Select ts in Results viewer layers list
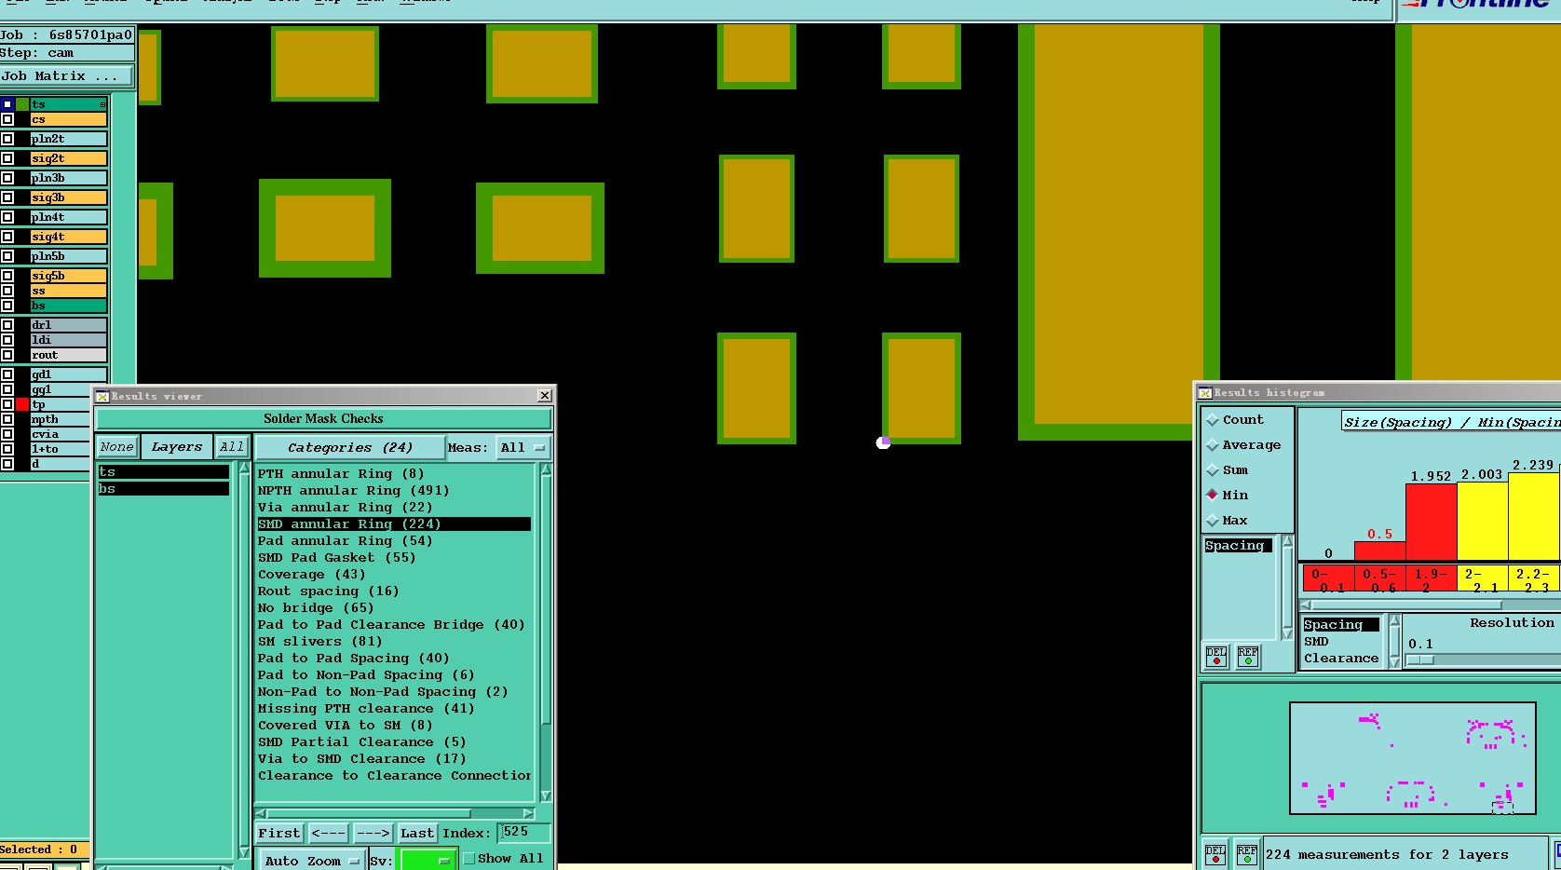 pyautogui.click(x=164, y=472)
